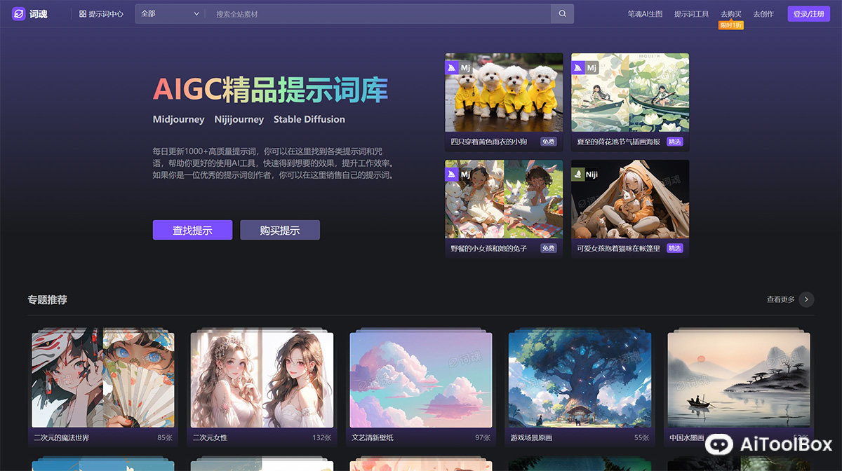Open the lotus pond poster thumbnail
This screenshot has width=842, height=471.
click(x=630, y=92)
